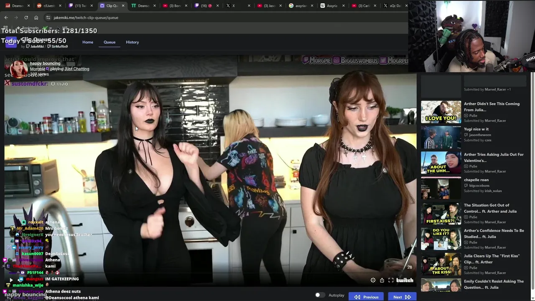Open the 'FIRST KISS?!' clip thumbnail
Screen dimensions: 535x301
click(x=441, y=214)
